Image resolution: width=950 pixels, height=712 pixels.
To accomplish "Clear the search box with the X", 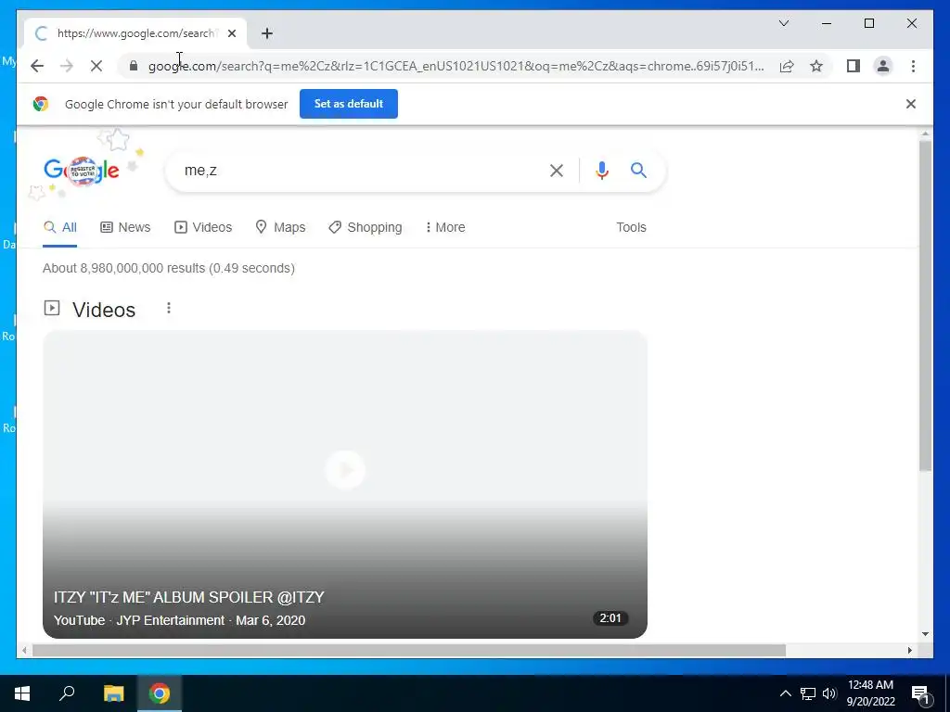I will click(557, 171).
